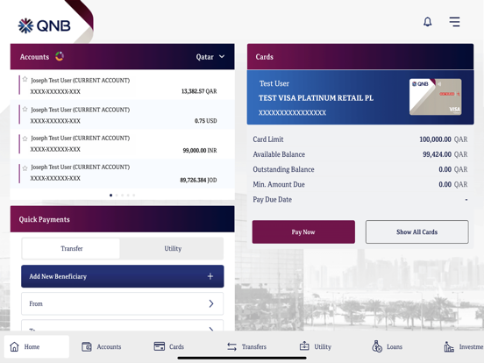Click the Min. Amount Due row

click(x=360, y=185)
